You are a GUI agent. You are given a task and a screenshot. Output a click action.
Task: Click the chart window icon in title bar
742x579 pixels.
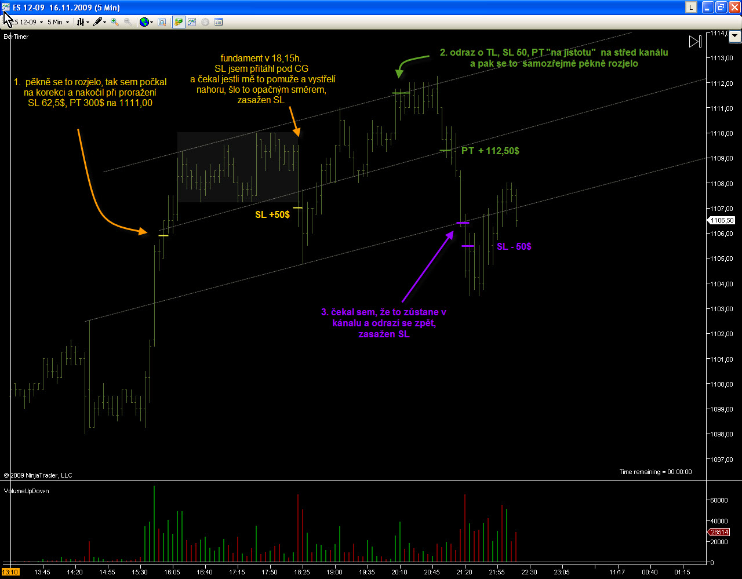pyautogui.click(x=6, y=7)
